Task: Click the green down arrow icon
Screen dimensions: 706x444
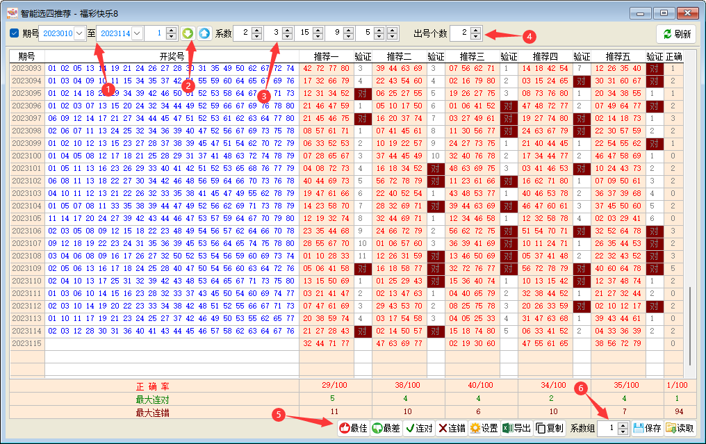Action: (x=188, y=33)
